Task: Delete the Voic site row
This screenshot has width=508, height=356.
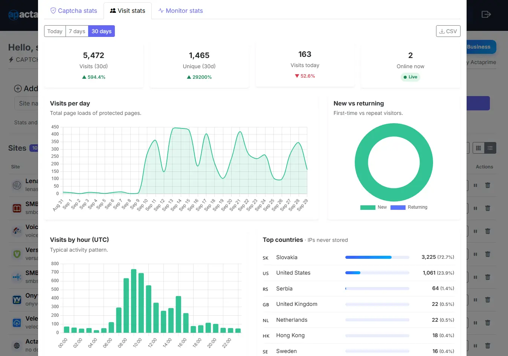Action: tap(488, 231)
